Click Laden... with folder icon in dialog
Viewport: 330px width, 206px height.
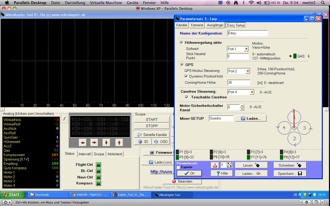(x=251, y=173)
